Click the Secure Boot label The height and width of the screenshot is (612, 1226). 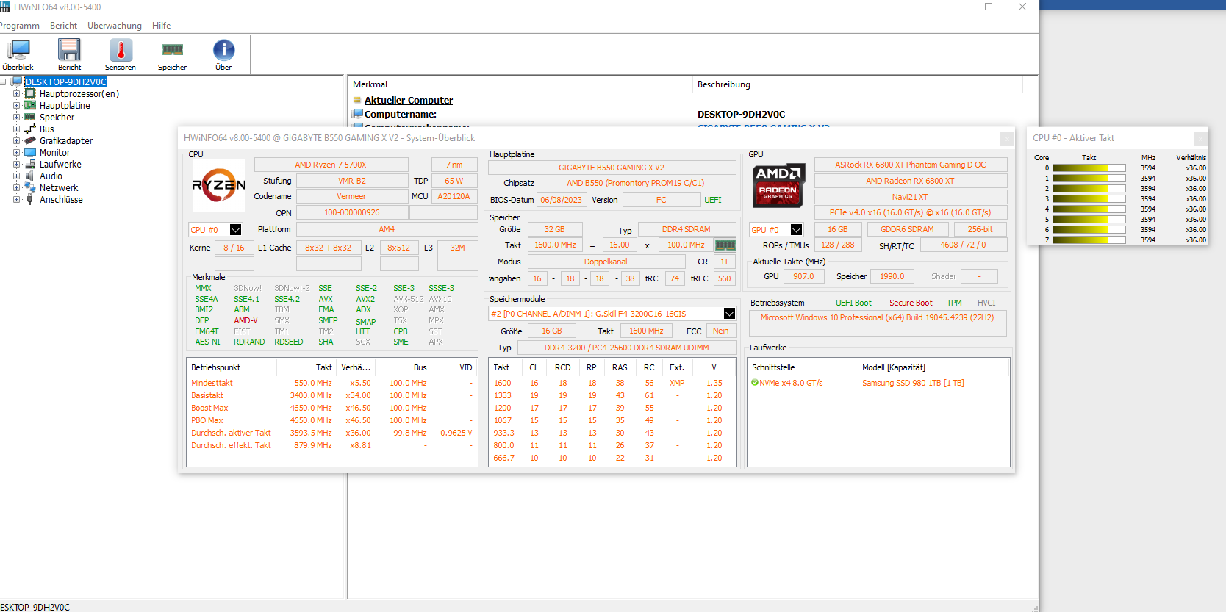pyautogui.click(x=911, y=303)
